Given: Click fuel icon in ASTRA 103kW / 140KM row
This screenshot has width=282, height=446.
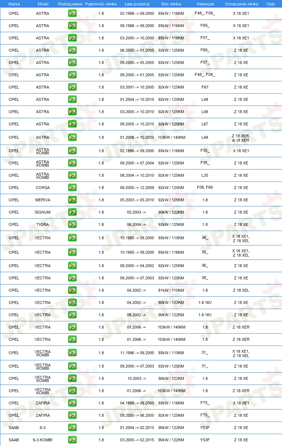Looking at the screenshot, I should (72, 137).
